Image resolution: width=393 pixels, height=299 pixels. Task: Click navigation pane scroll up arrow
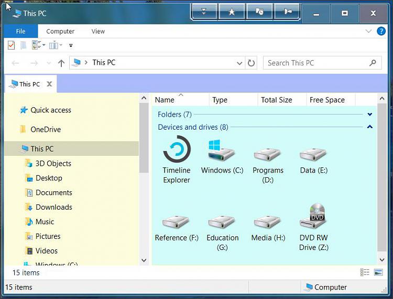[144, 98]
